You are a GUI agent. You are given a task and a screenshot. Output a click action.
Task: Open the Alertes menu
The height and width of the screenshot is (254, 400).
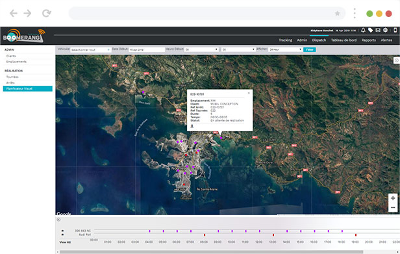click(x=386, y=40)
